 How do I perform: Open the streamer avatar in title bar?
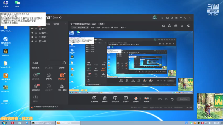[155, 17]
